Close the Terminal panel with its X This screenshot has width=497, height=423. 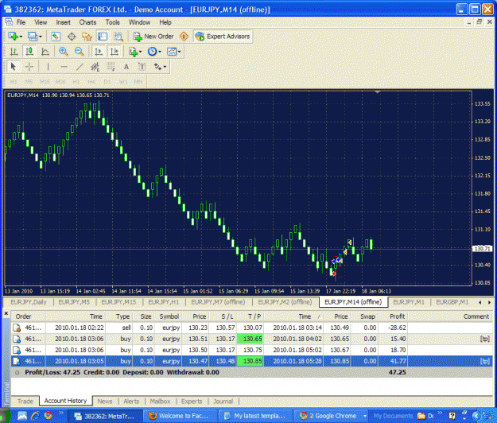[x=6, y=313]
